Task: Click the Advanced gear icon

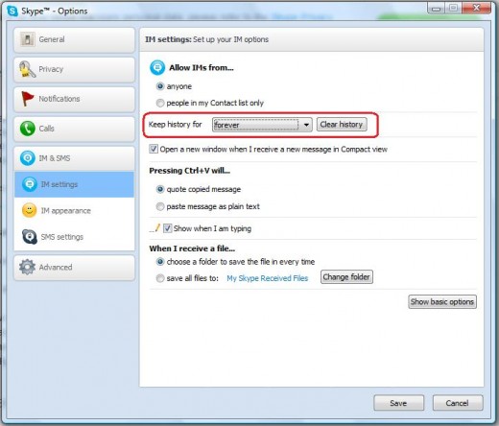Action: 27,267
